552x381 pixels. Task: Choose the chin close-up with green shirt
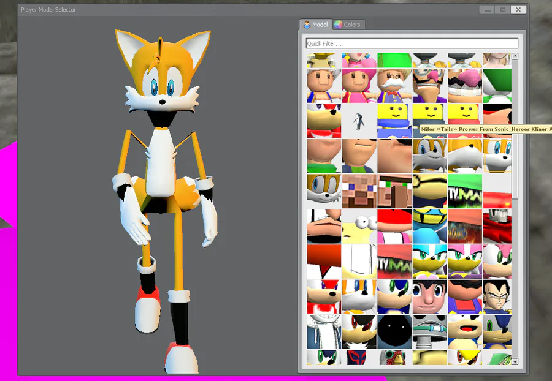pos(324,156)
